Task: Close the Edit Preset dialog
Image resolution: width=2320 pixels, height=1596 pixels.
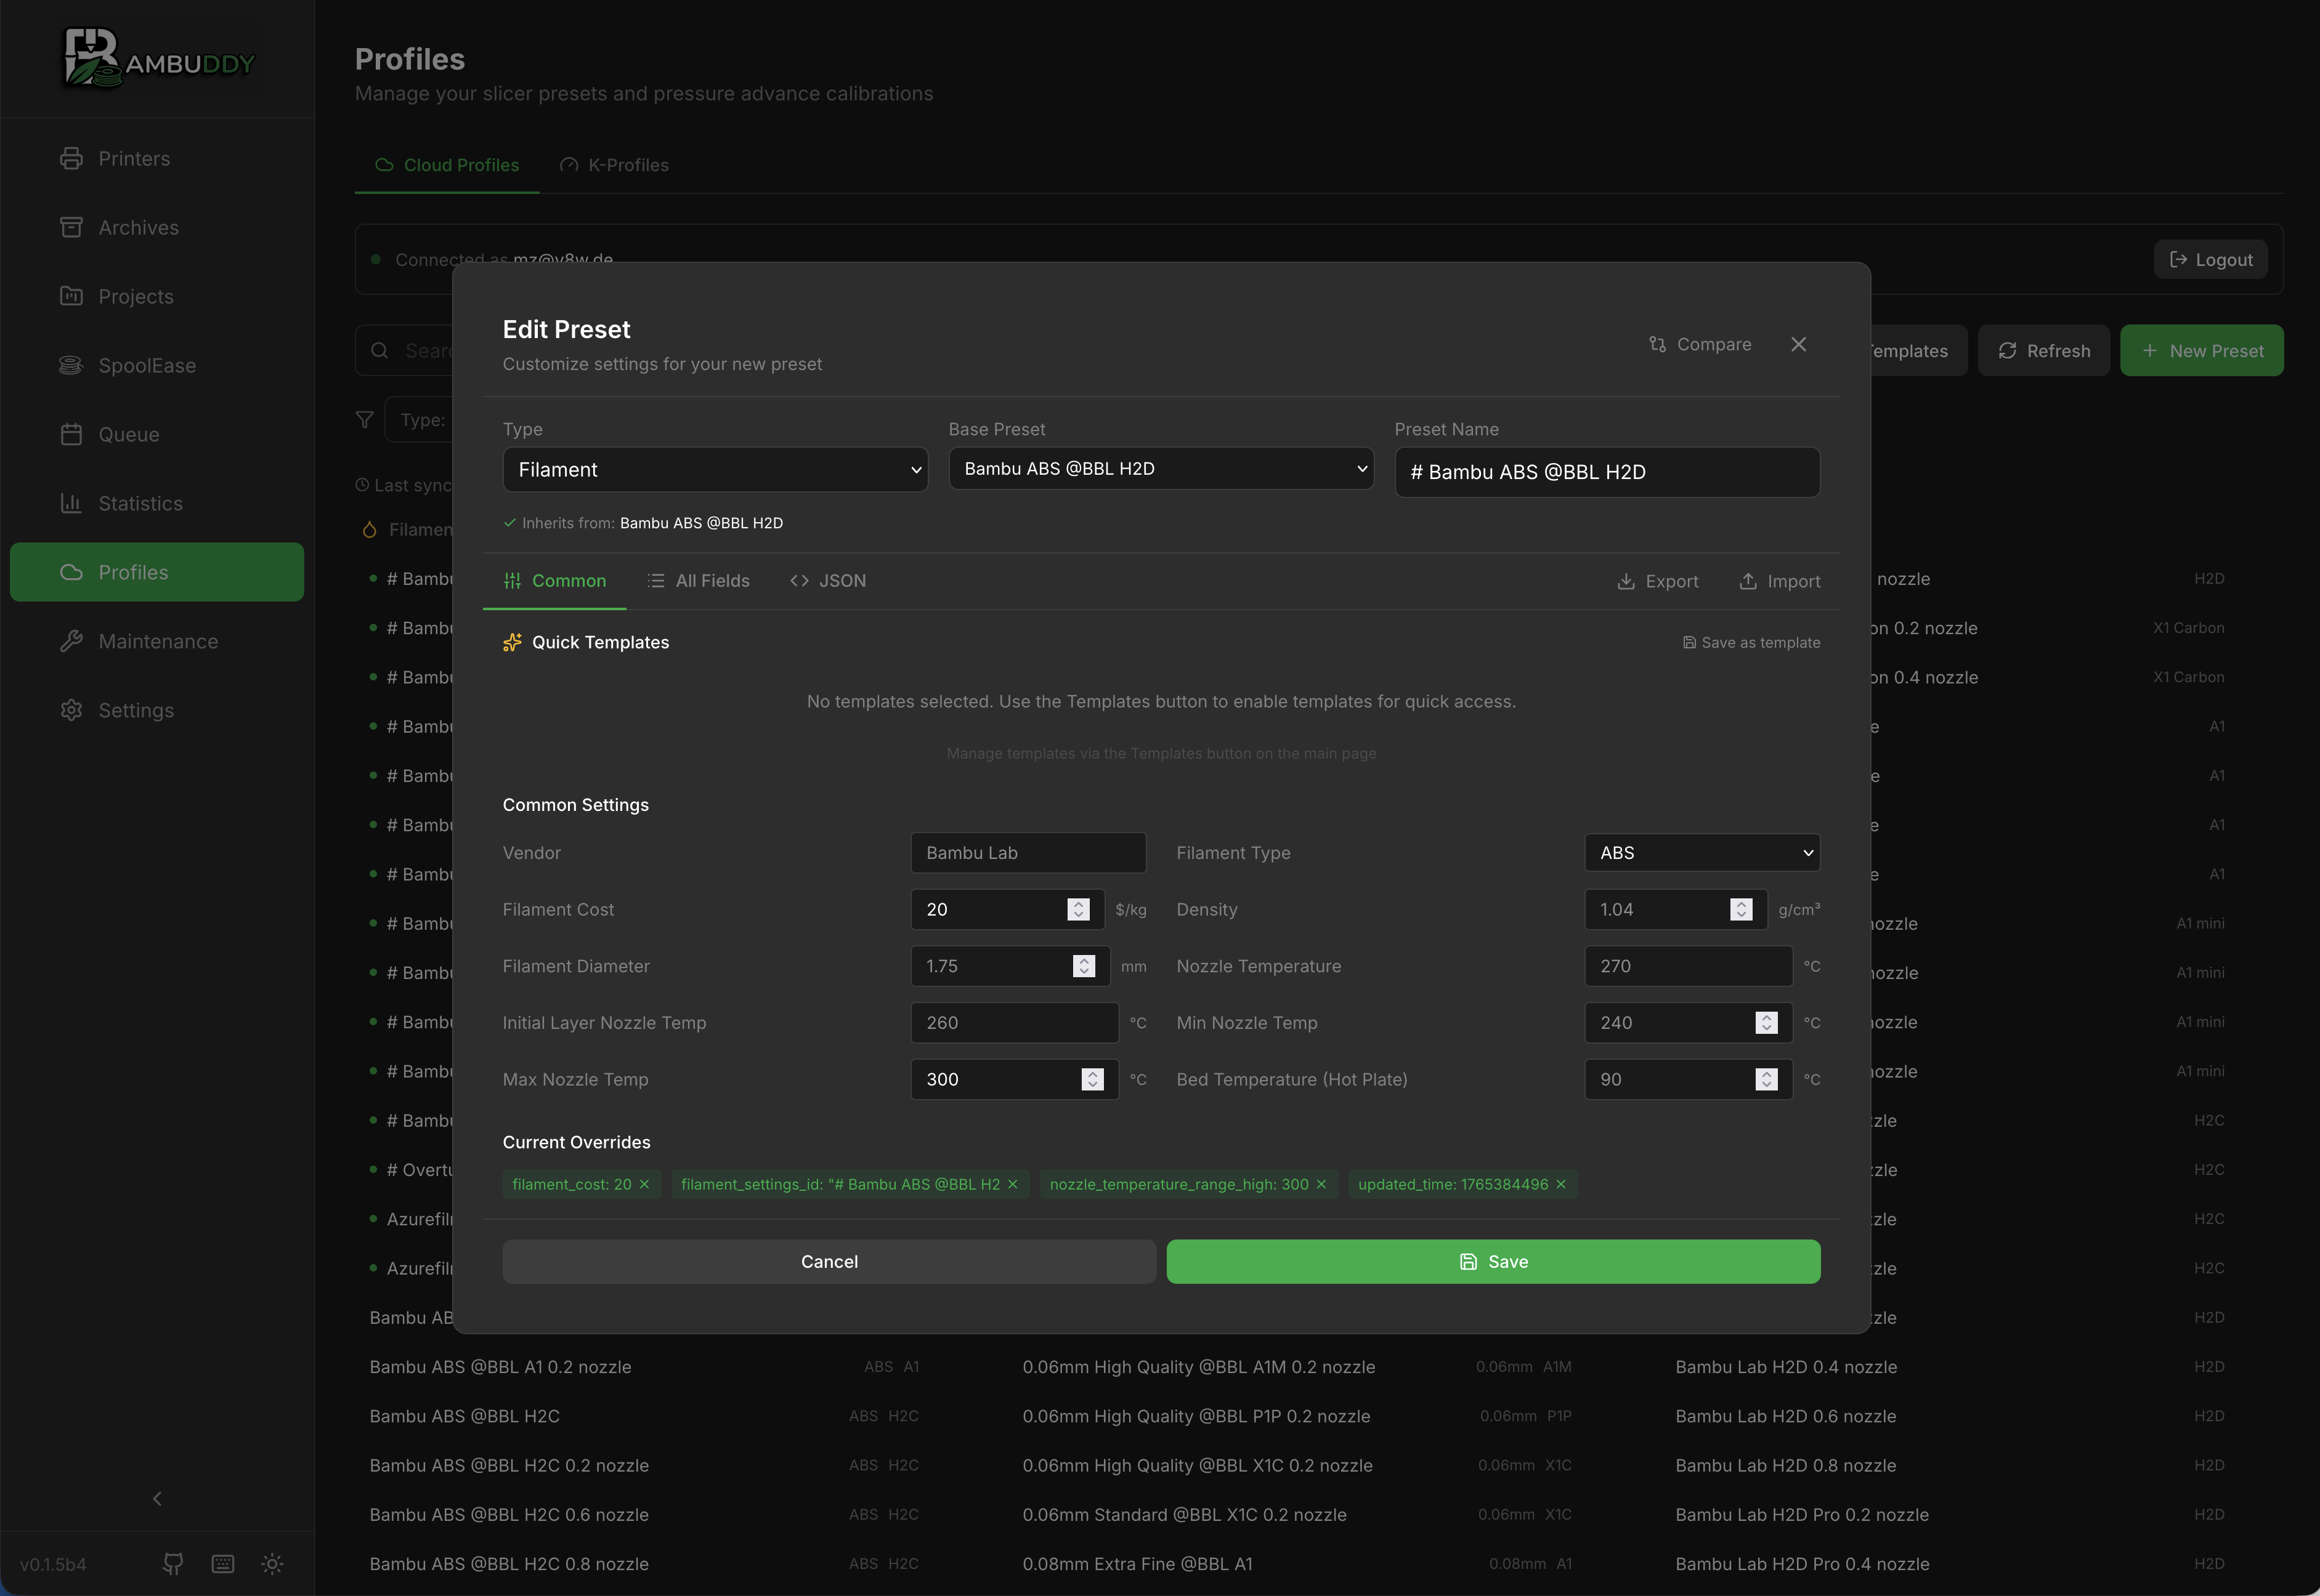Action: pyautogui.click(x=1799, y=344)
